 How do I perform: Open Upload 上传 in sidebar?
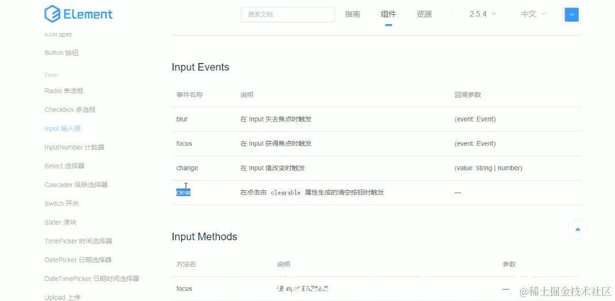tap(63, 298)
